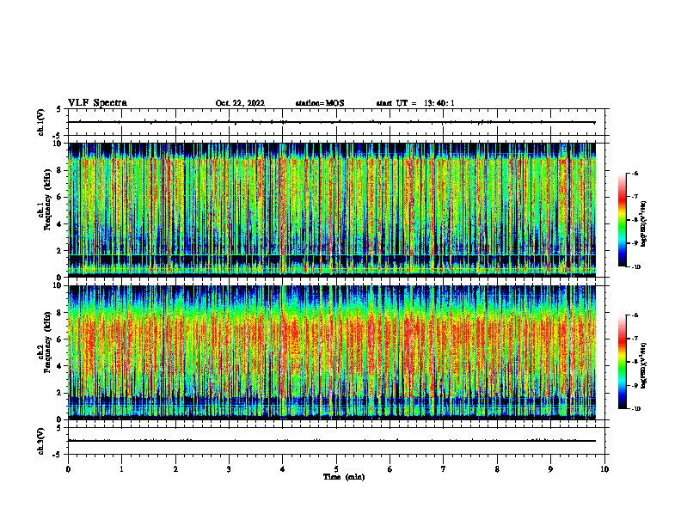This screenshot has height=526, width=681.
Task: Click the "-6" label on ch.1 color bar
Action: (x=635, y=173)
